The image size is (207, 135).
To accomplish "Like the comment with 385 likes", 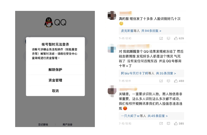I will click(176, 124).
